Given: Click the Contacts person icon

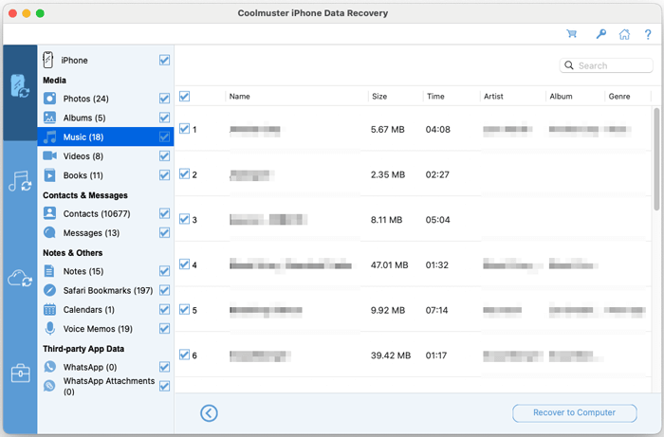Looking at the screenshot, I should pos(49,213).
